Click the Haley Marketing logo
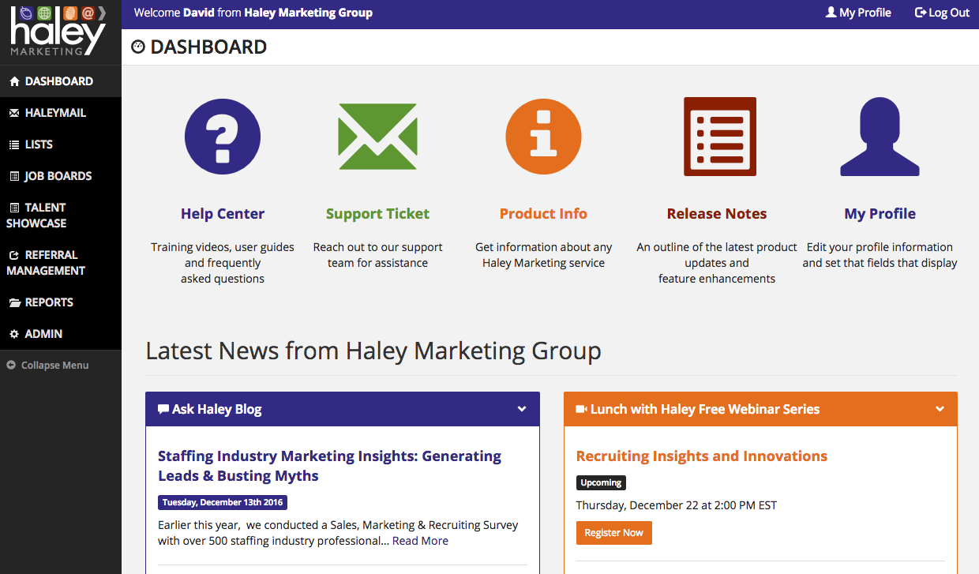 pos(58,31)
